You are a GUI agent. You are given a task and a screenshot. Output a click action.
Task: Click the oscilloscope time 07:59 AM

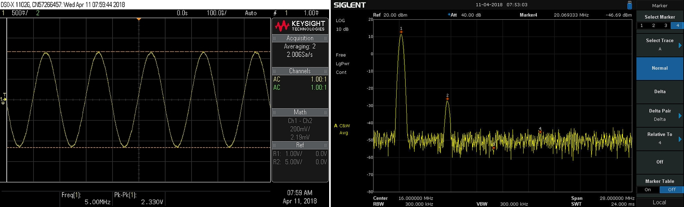(x=300, y=193)
